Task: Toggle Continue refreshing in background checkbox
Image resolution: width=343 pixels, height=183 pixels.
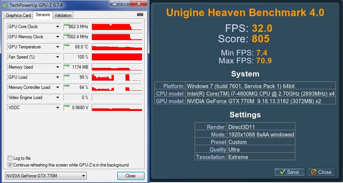Action: (10, 165)
